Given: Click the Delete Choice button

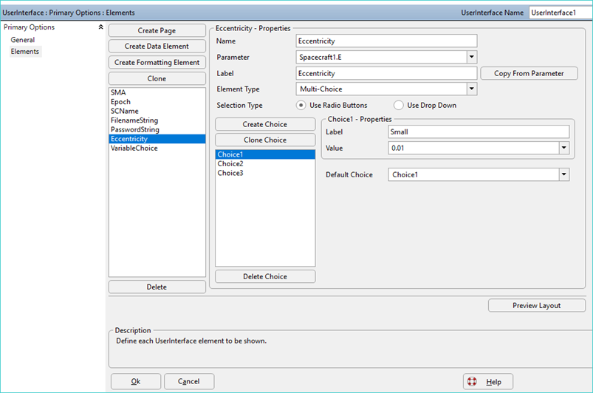Looking at the screenshot, I should (x=265, y=276).
